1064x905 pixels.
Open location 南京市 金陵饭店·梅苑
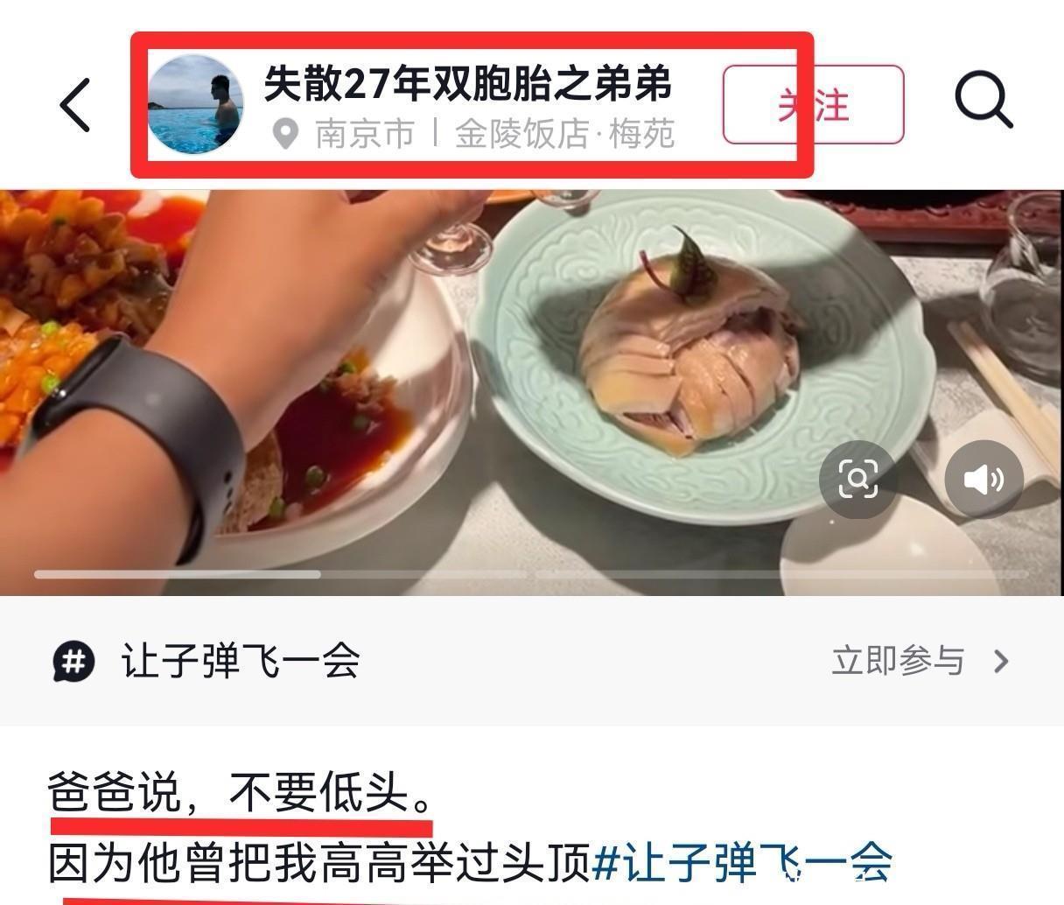494,135
